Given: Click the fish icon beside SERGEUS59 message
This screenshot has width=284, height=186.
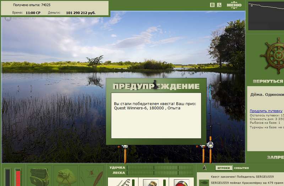Looking at the screenshot, I should 203,182.
